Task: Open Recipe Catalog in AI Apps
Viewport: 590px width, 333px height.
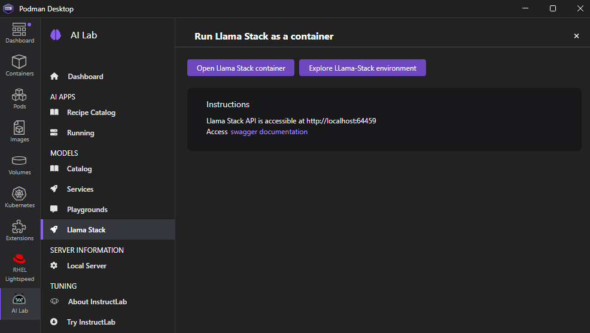Action: coord(91,113)
